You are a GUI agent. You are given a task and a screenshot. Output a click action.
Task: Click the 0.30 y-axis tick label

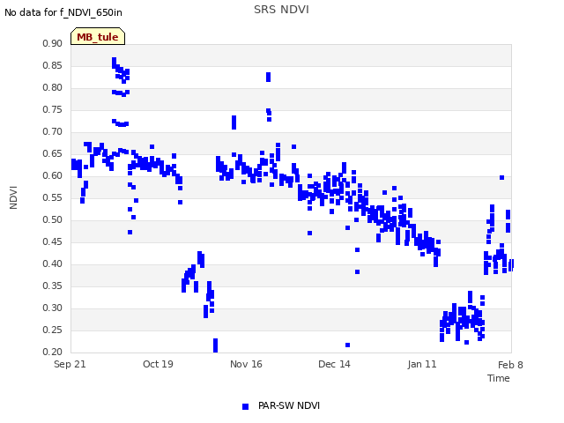52,308
